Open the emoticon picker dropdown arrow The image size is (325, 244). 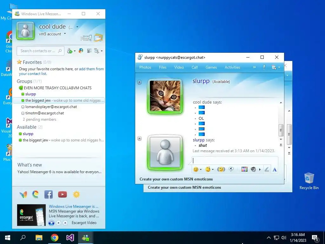(x=201, y=170)
